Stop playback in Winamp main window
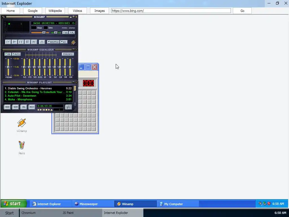The height and width of the screenshot is (217, 289). 27,42
